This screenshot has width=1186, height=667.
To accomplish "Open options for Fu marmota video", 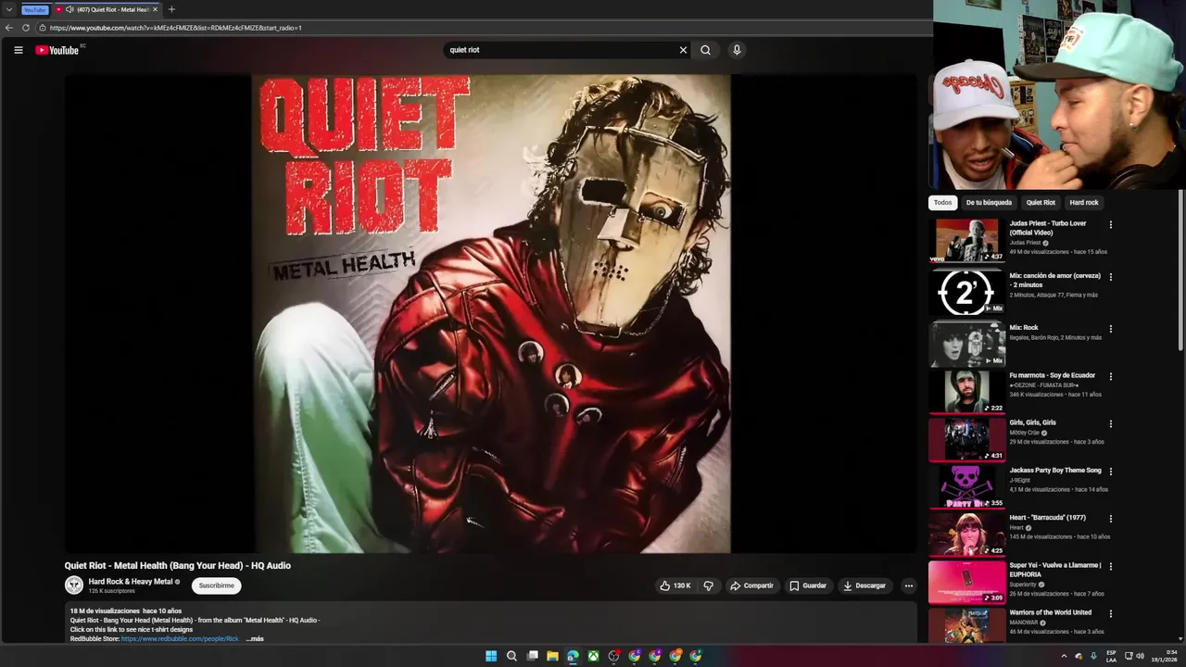I will [x=1110, y=377].
